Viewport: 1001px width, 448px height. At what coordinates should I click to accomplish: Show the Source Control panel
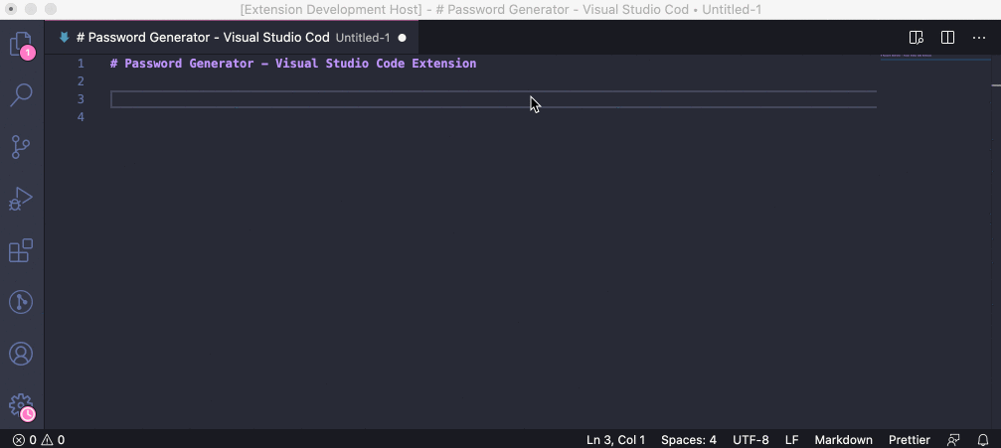coord(21,147)
